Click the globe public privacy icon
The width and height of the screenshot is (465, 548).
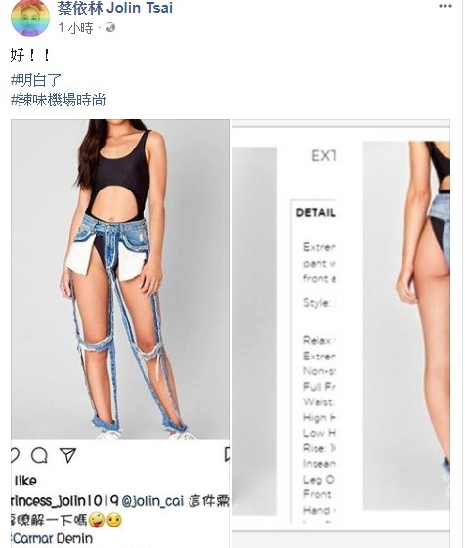[x=110, y=27]
